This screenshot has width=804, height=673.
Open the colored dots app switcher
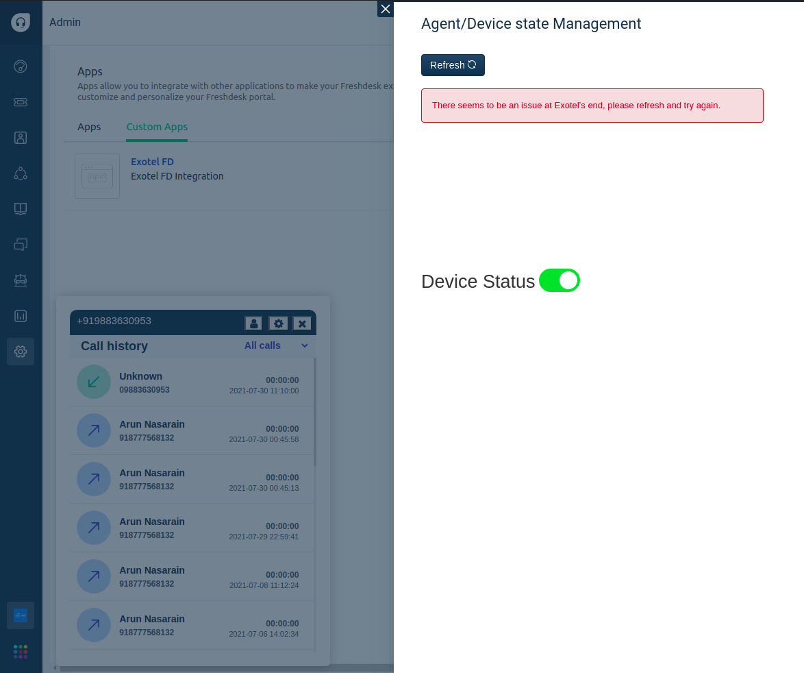21,652
